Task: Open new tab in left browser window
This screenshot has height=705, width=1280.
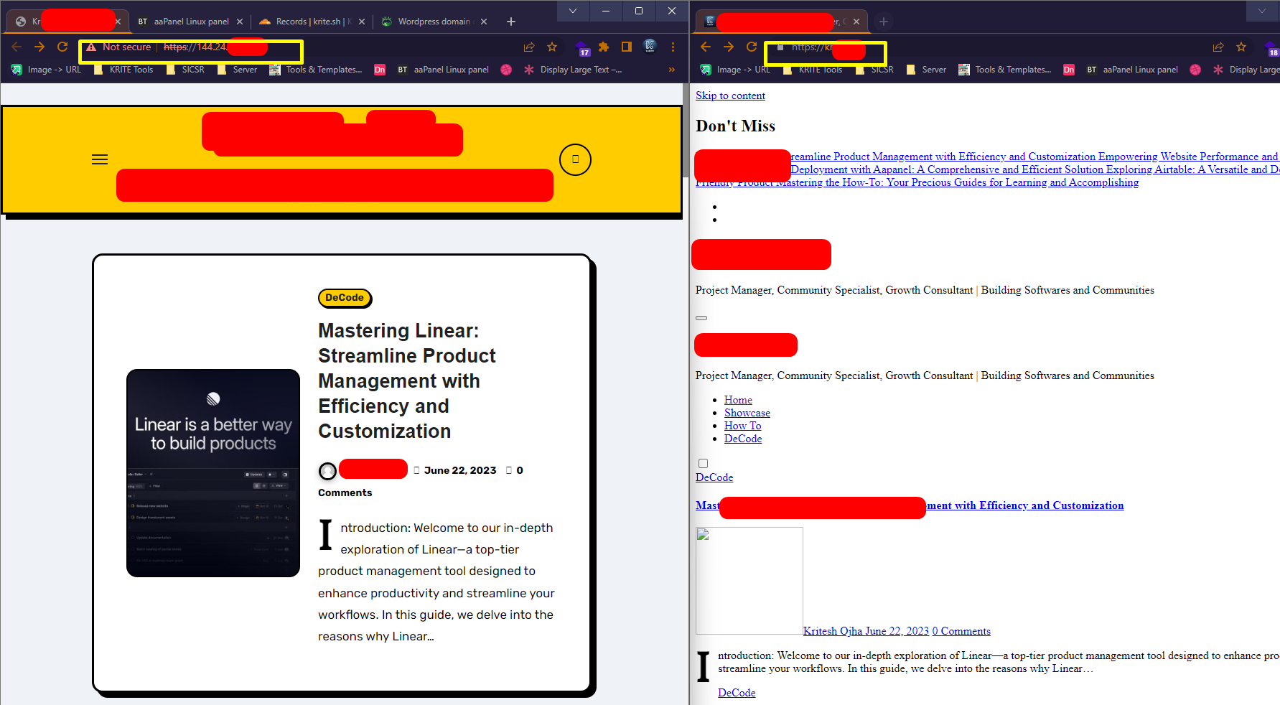Action: tap(511, 22)
